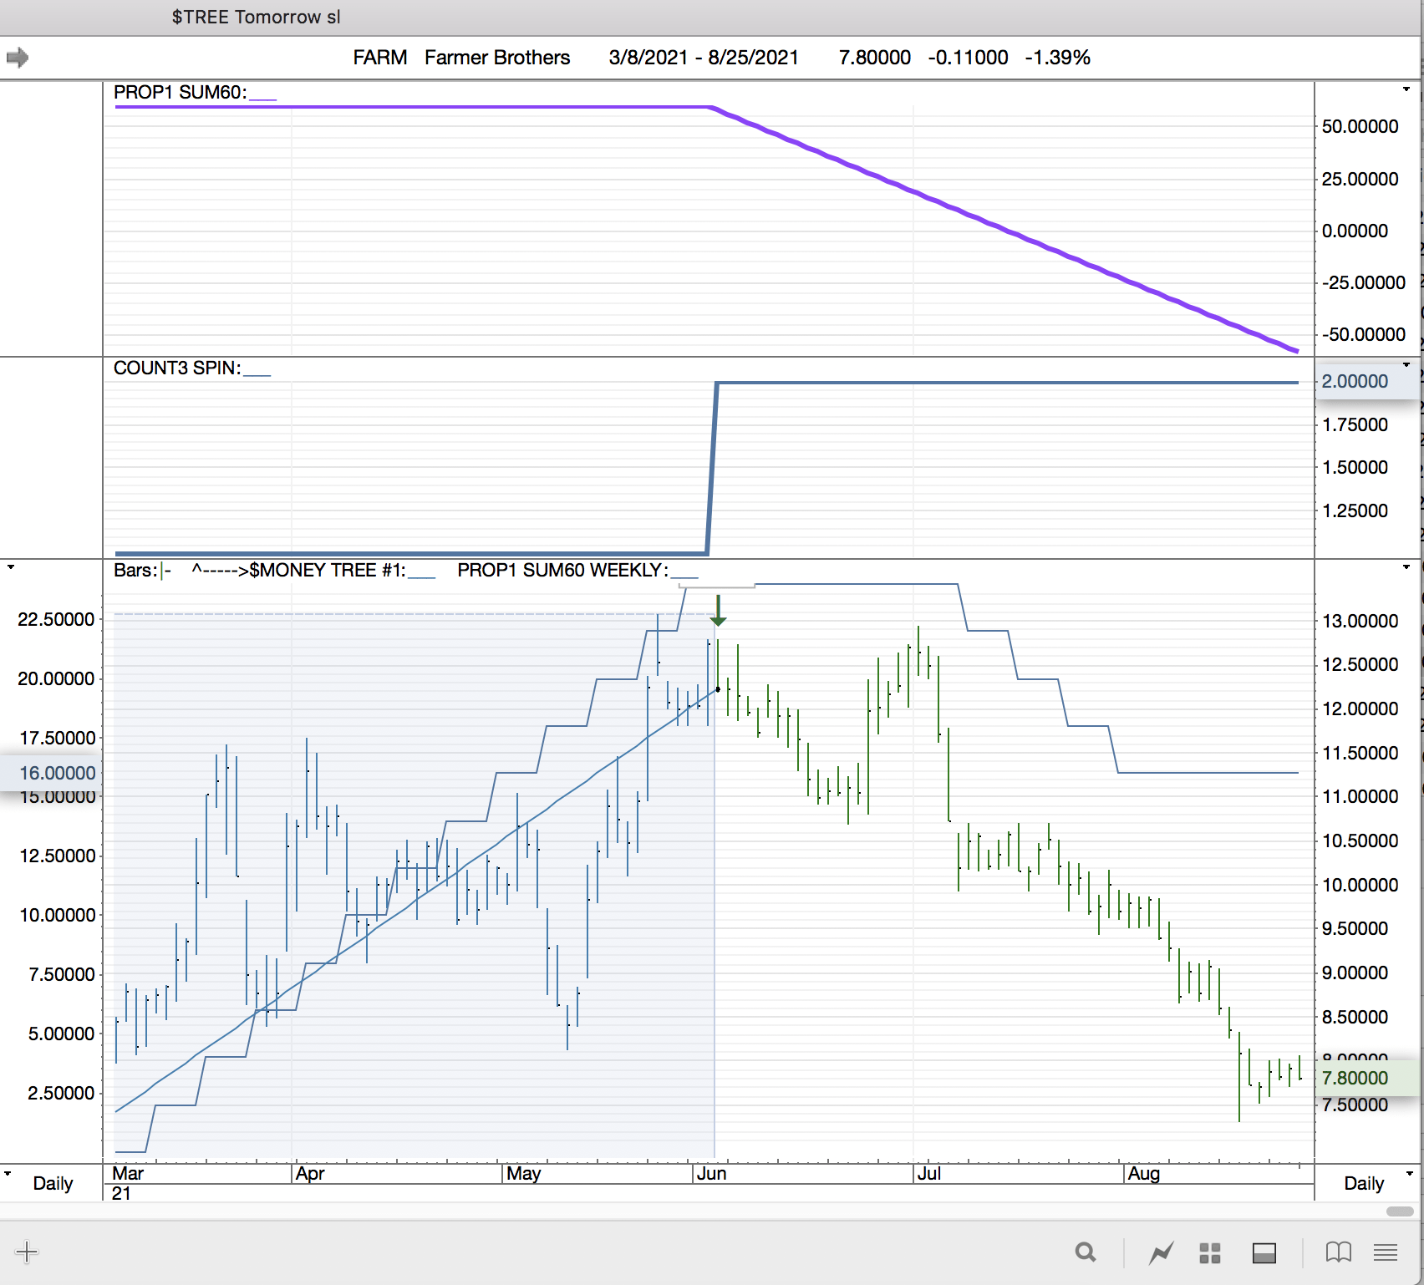
Task: Click the 13.00000 value on right price scale
Action: pos(1360,621)
